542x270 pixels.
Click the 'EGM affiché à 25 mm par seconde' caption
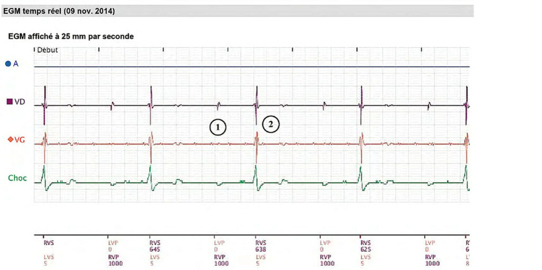(x=70, y=36)
